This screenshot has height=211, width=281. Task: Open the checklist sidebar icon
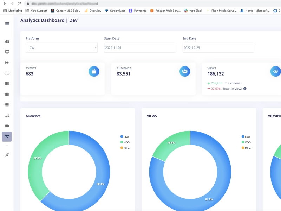tap(7, 73)
